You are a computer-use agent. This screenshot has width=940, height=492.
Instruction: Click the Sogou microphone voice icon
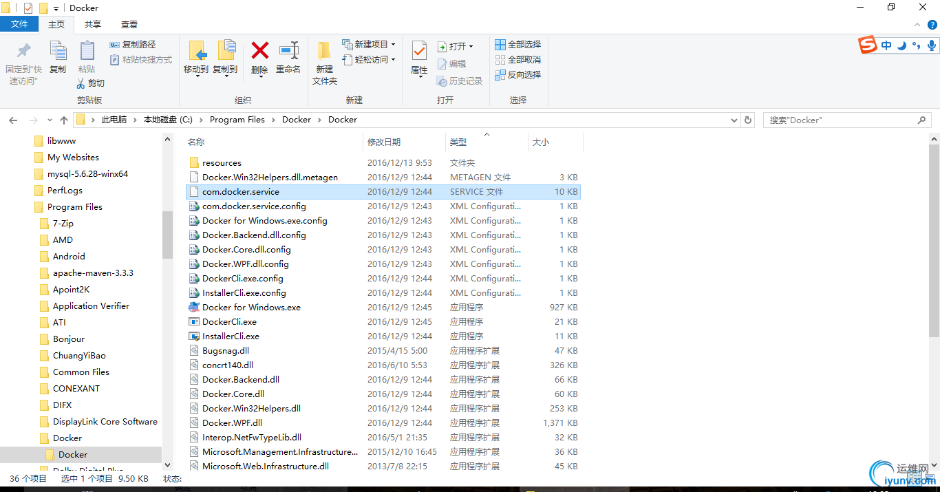(x=931, y=45)
